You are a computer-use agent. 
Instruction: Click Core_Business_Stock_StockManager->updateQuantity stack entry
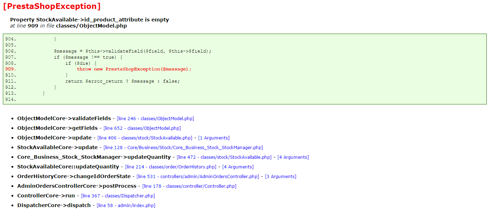click(94, 157)
